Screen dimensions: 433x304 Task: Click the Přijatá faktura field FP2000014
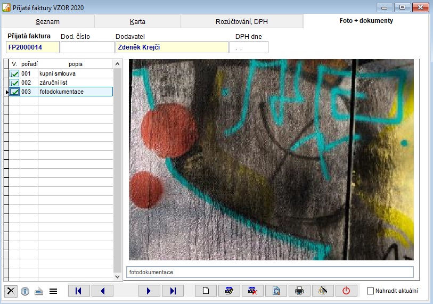[32, 47]
